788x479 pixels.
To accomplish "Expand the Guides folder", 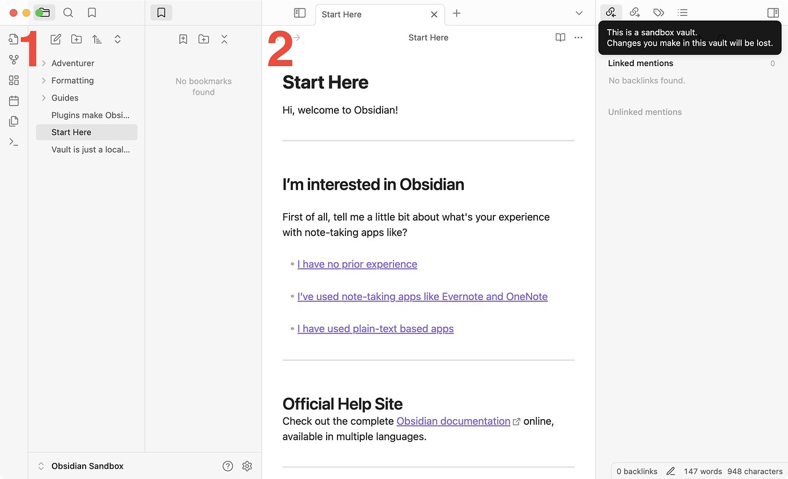I will [43, 98].
